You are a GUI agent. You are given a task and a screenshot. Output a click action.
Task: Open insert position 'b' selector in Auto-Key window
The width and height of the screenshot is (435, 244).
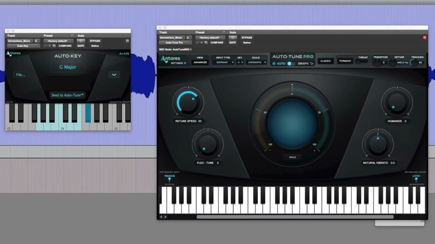coord(37,41)
